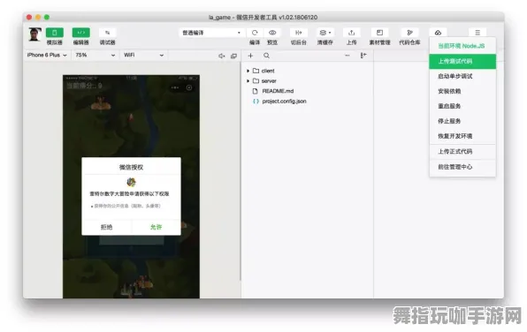Toggle the editor panel (编辑器) button
The width and height of the screenshot is (527, 332).
pyautogui.click(x=81, y=33)
